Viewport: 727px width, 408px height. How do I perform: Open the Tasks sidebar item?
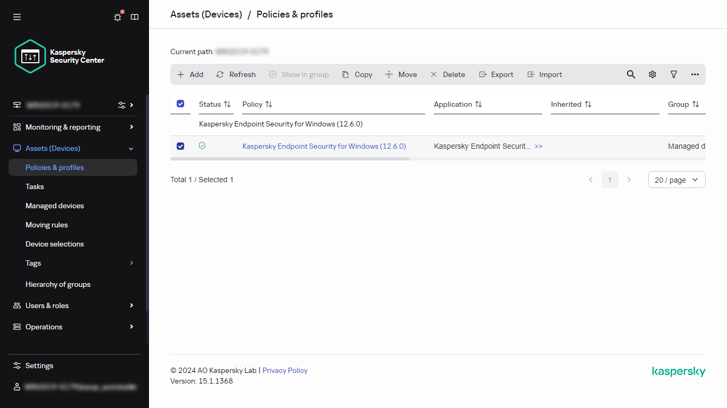[x=35, y=186]
